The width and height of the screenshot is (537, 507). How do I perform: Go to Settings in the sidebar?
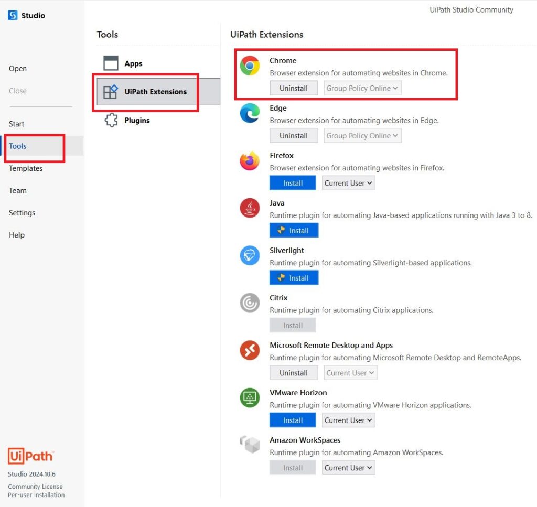(22, 213)
